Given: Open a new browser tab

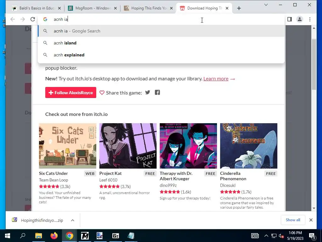Looking at the screenshot, I should click(239, 8).
